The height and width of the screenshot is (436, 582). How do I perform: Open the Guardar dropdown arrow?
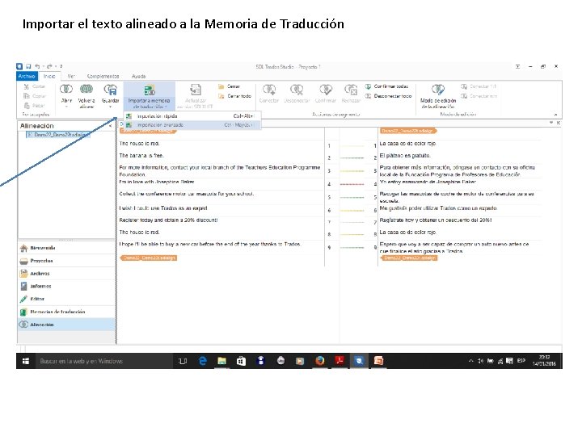pos(110,107)
